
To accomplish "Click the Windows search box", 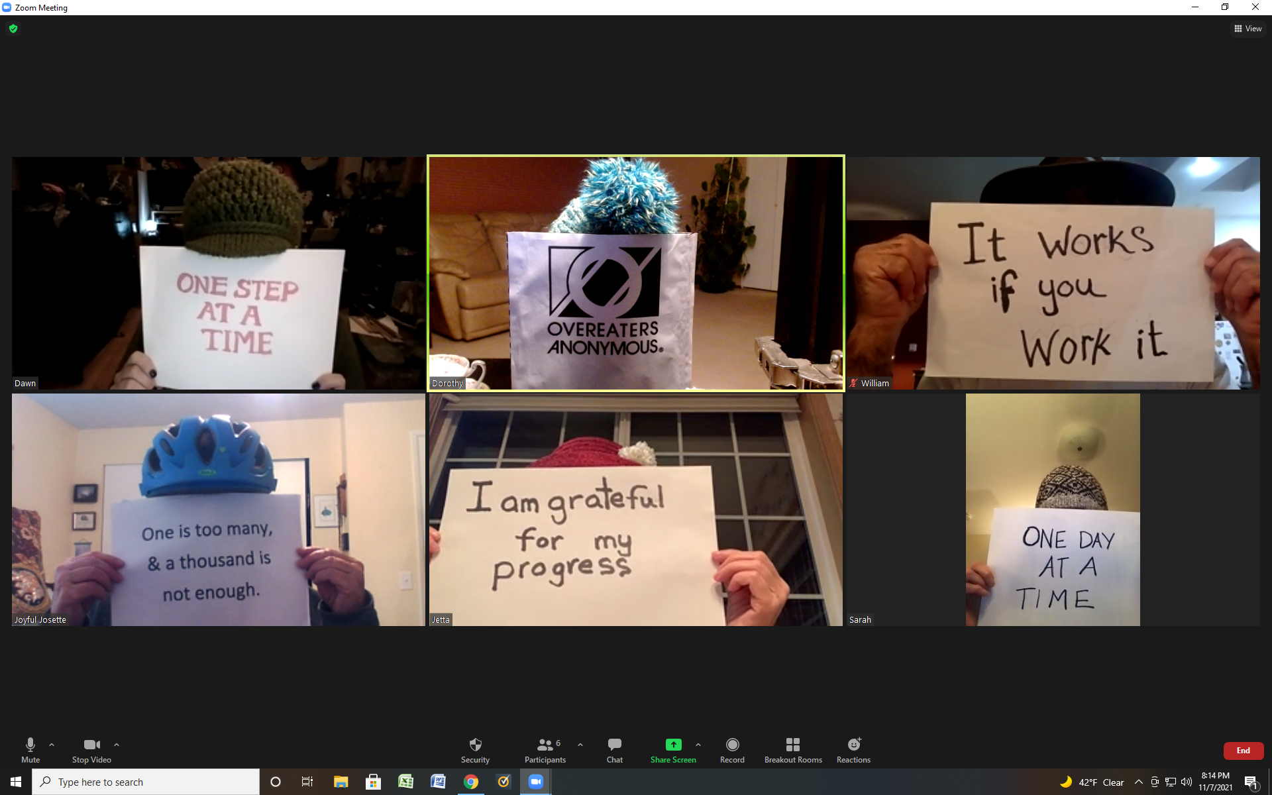I will [146, 782].
